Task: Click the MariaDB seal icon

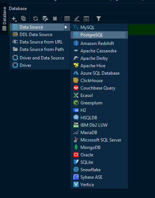Action: [x=76, y=133]
